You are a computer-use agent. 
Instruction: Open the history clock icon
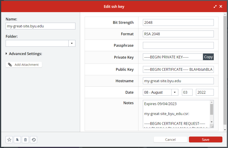(x=34, y=140)
